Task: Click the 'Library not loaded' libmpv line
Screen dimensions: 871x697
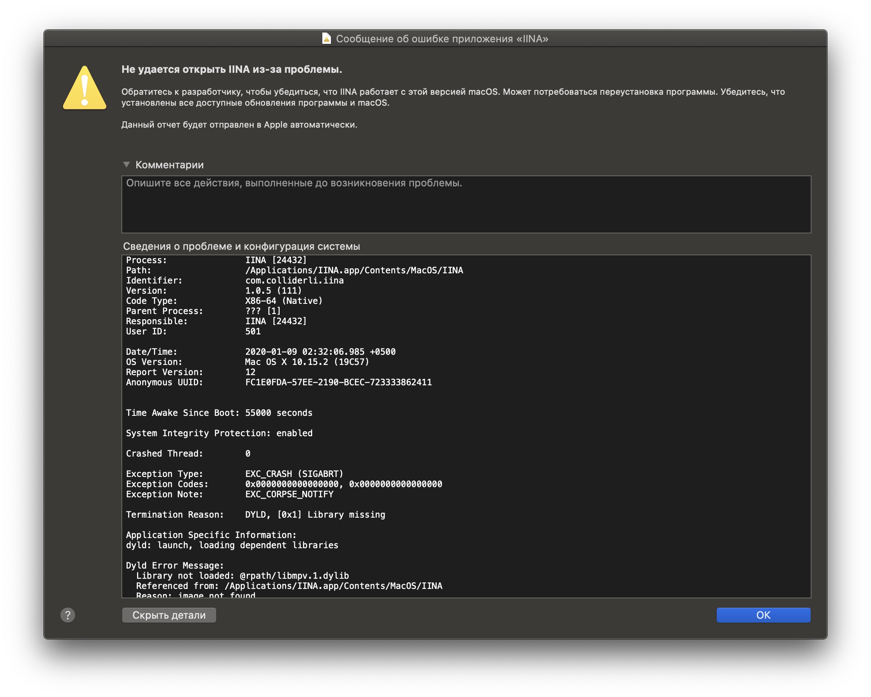Action: coord(242,576)
